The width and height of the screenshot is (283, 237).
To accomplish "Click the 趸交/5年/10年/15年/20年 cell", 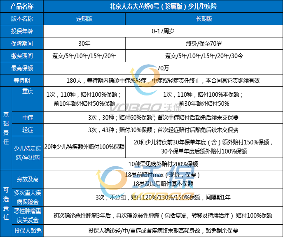I will click(84, 56).
